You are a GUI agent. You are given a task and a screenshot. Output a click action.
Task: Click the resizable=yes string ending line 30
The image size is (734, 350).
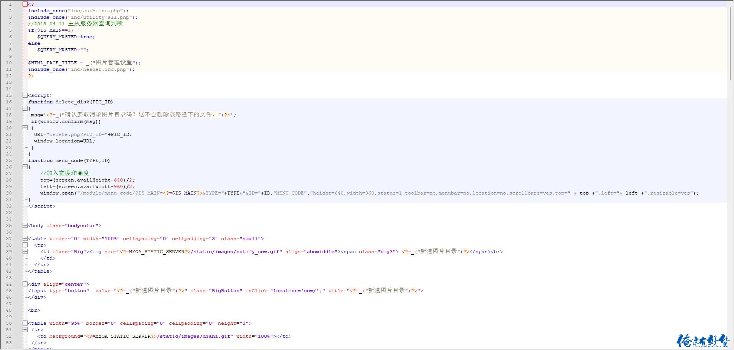(670, 193)
